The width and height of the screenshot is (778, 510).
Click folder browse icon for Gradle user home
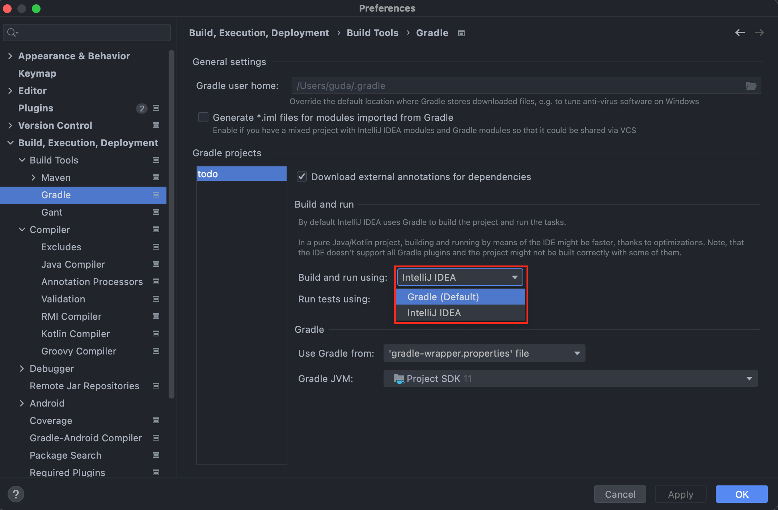pyautogui.click(x=751, y=86)
